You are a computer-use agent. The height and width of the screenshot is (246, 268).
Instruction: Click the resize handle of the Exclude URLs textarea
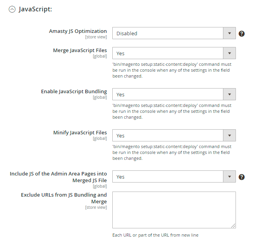233,226
